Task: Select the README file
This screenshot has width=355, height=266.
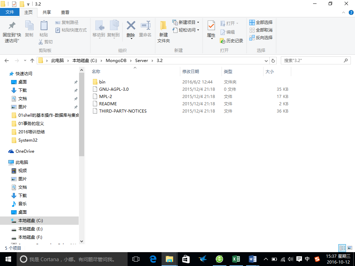Action: (105, 104)
